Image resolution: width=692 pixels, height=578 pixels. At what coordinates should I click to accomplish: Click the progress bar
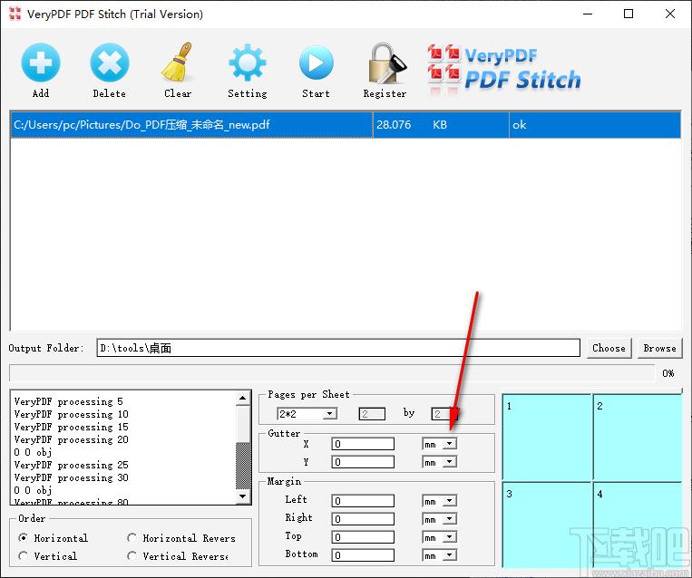tap(332, 373)
